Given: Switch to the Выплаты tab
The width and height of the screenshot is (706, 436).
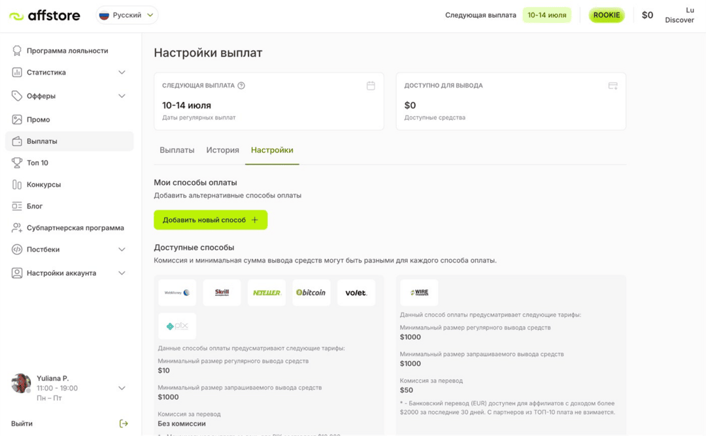Looking at the screenshot, I should (177, 150).
